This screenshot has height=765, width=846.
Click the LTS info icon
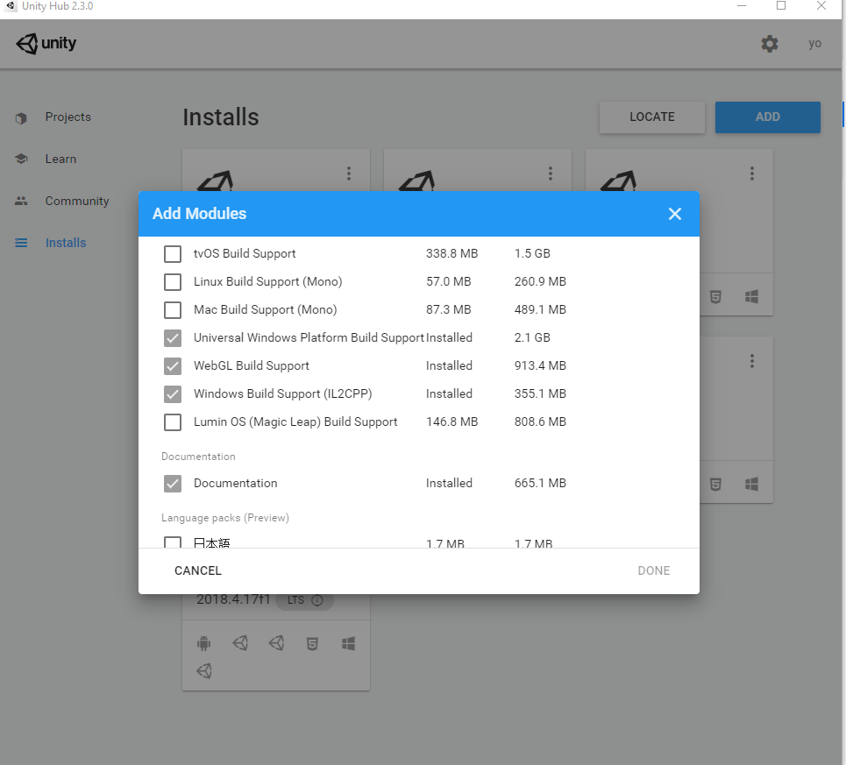point(317,600)
